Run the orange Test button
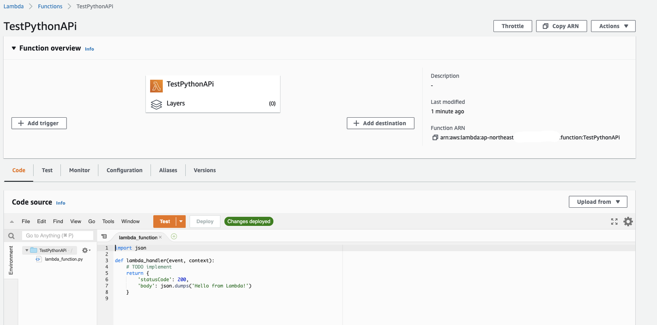This screenshot has height=325, width=657. click(x=165, y=222)
